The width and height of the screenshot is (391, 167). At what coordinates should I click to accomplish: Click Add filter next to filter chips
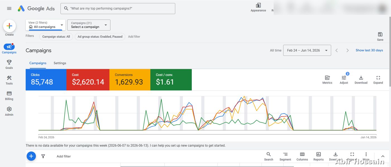[x=134, y=37]
